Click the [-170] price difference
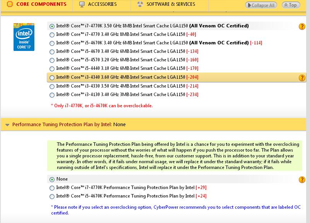This screenshot has width=310, height=223. (x=192, y=68)
